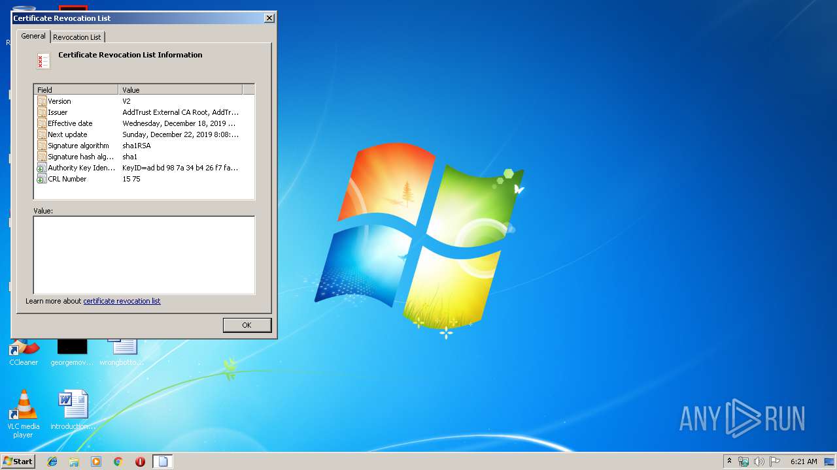Open the network tray icon
The width and height of the screenshot is (837, 470).
point(743,462)
